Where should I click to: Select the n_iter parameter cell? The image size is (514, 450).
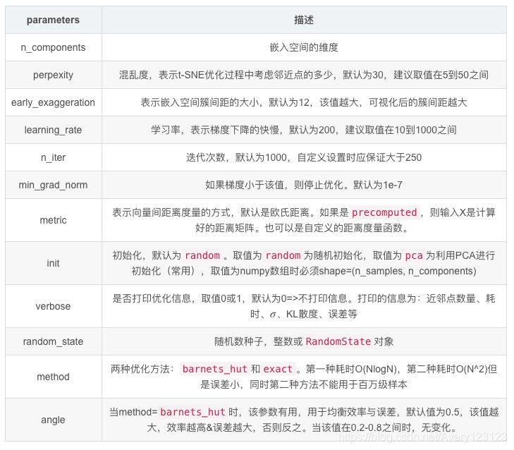point(53,158)
